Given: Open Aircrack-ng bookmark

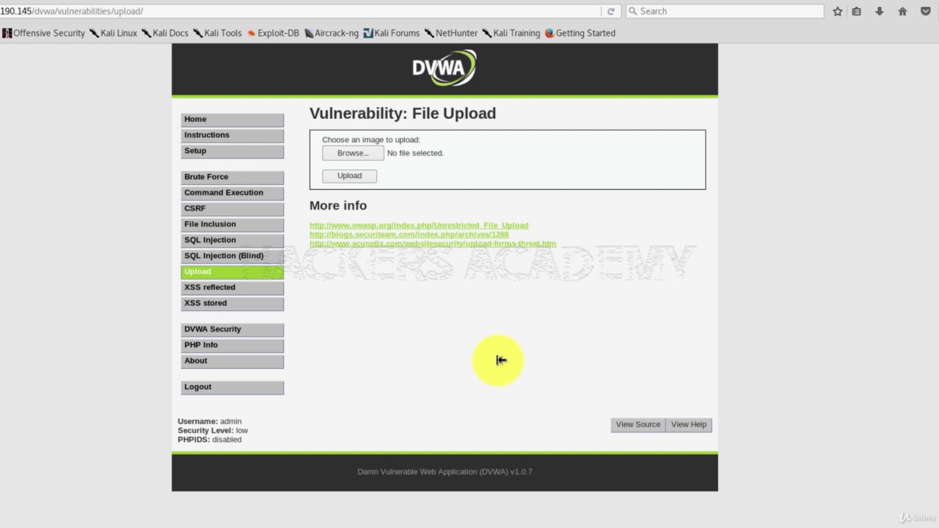Looking at the screenshot, I should pos(332,33).
